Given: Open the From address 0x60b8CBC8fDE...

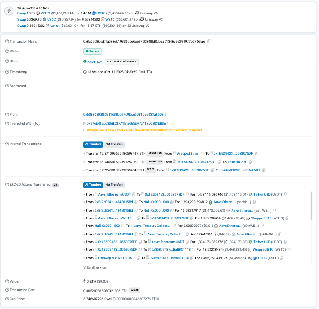Looking at the screenshot, I should (x=123, y=114).
